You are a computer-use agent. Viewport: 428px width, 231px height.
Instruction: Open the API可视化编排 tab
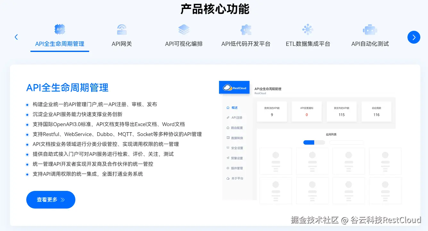(x=184, y=44)
